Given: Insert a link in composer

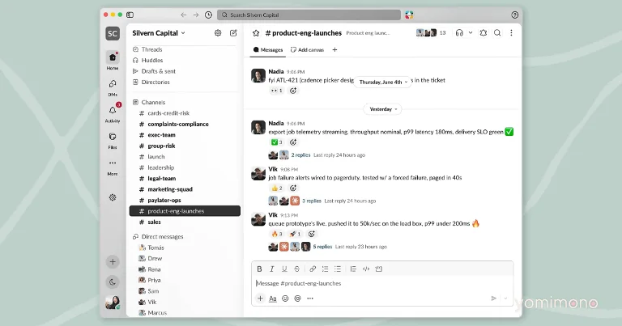Looking at the screenshot, I should pyautogui.click(x=313, y=269).
